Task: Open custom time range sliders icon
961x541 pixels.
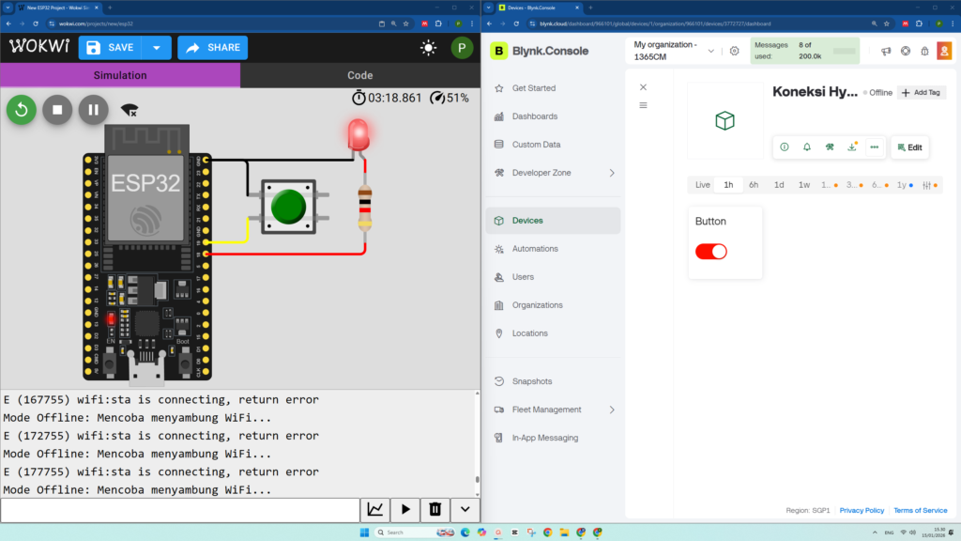Action: click(x=926, y=185)
